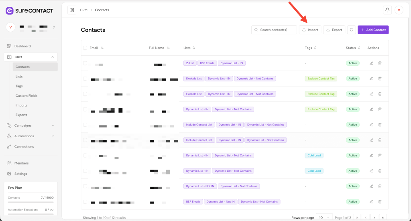Click the sidebar collapse panel icon
Screen dimensions: 411x221
(x=72, y=10)
